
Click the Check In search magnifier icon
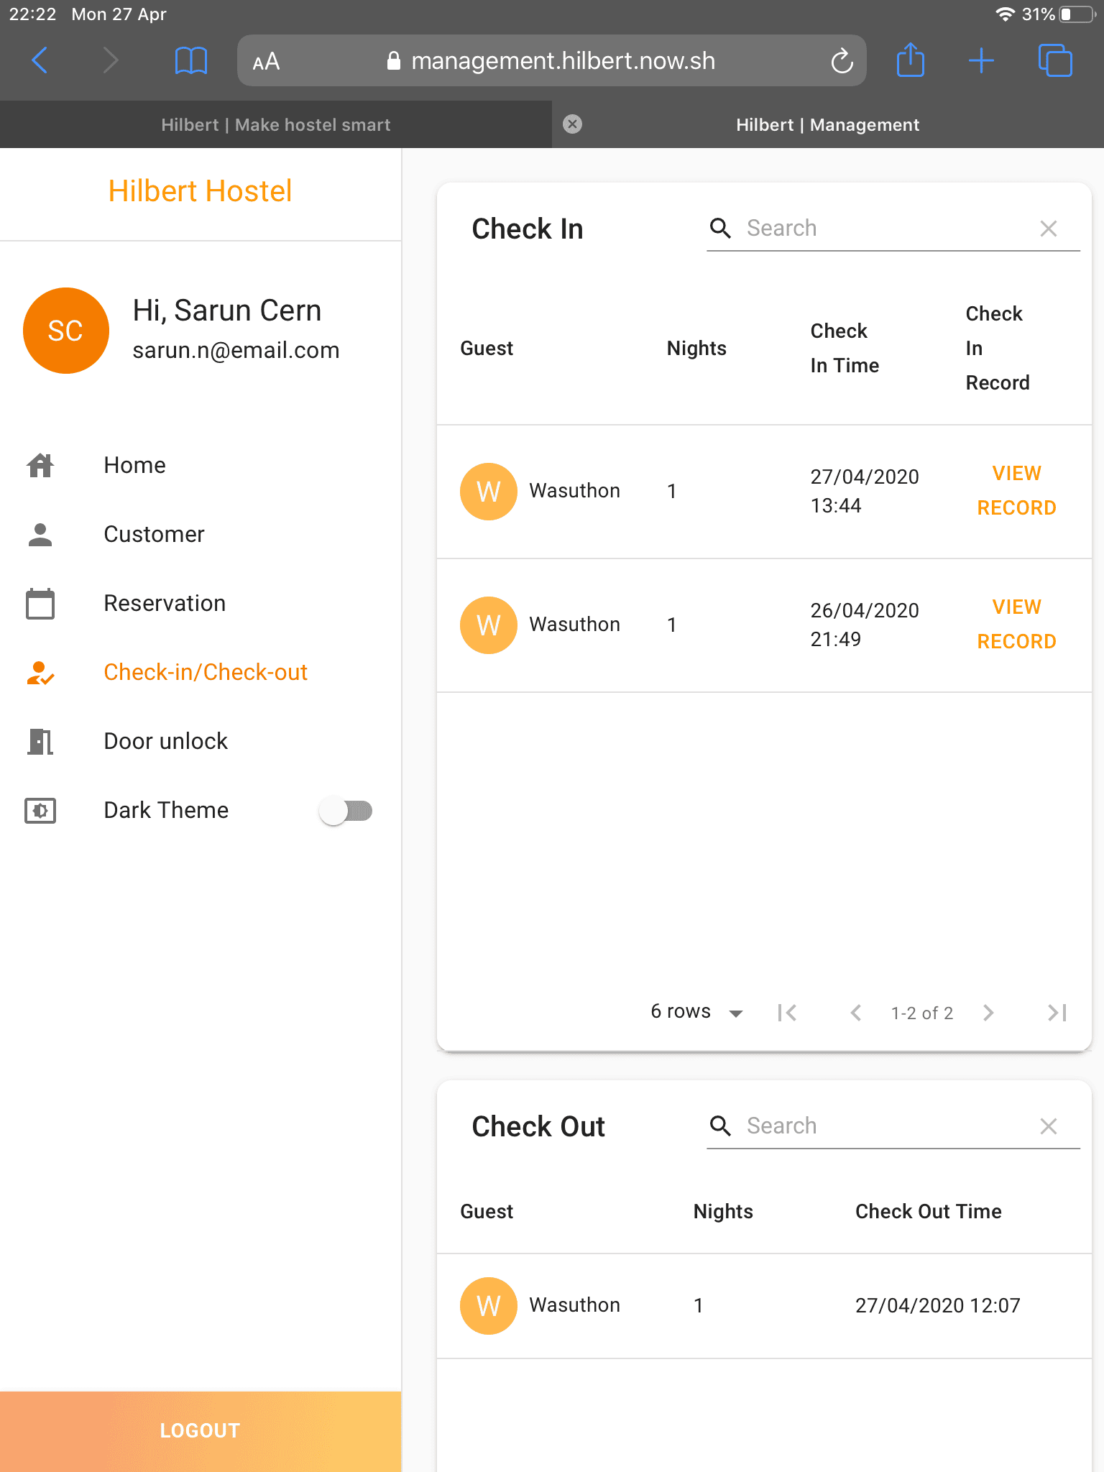(720, 228)
